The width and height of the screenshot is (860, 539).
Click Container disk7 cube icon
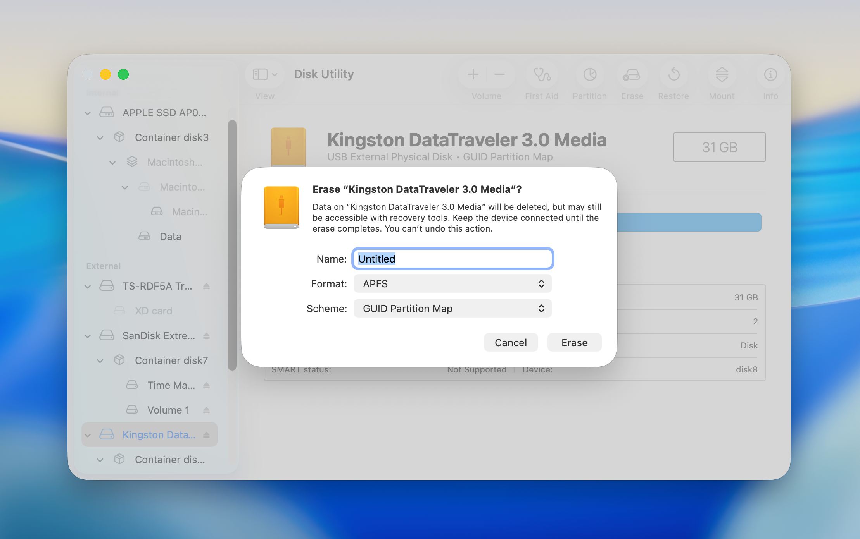119,360
